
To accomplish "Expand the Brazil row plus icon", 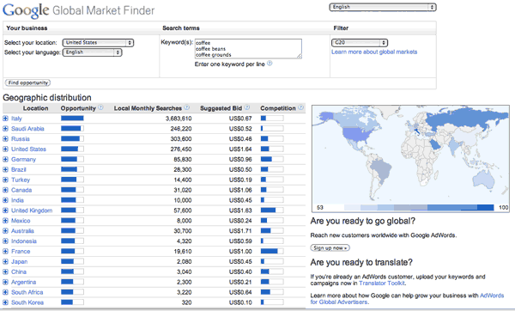I will [5, 169].
